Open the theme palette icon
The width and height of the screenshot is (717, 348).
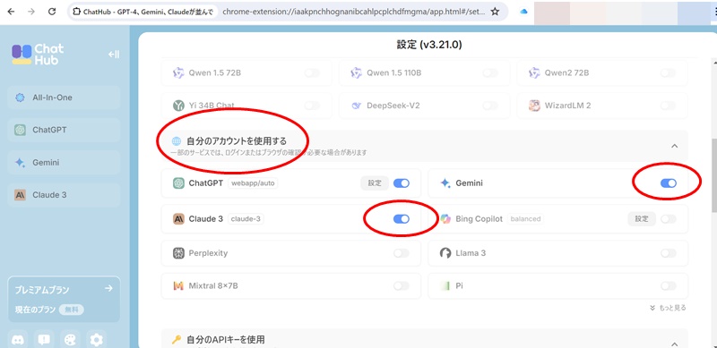(x=70, y=339)
